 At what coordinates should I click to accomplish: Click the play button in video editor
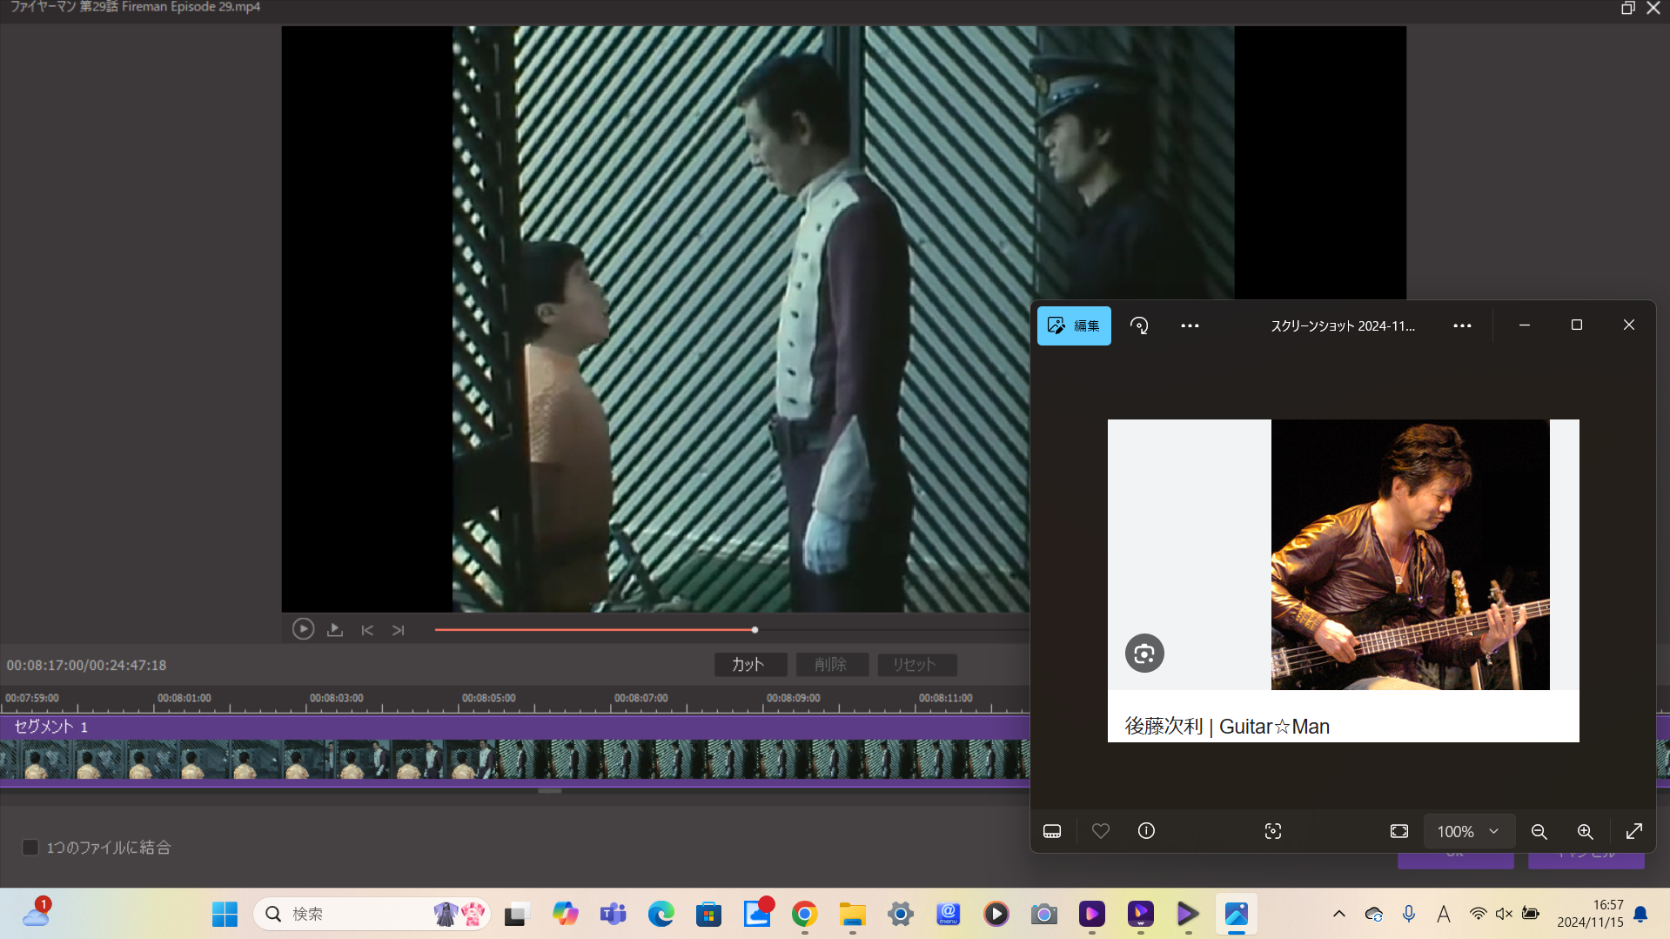click(303, 629)
